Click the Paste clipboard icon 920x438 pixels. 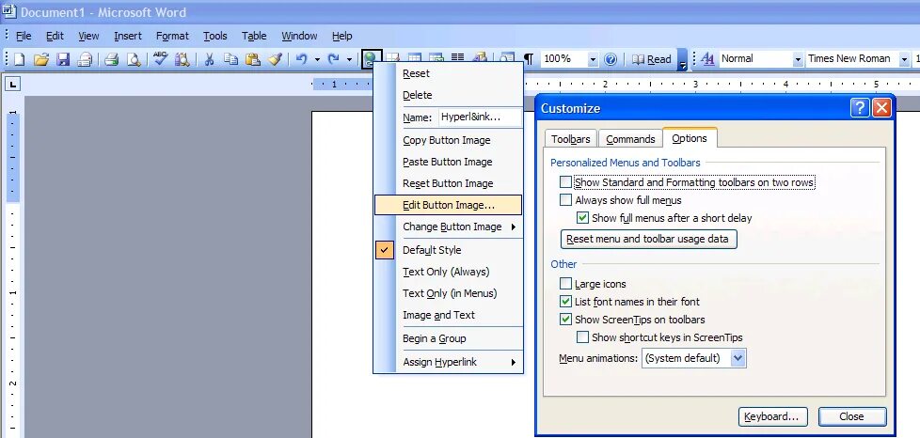253,58
